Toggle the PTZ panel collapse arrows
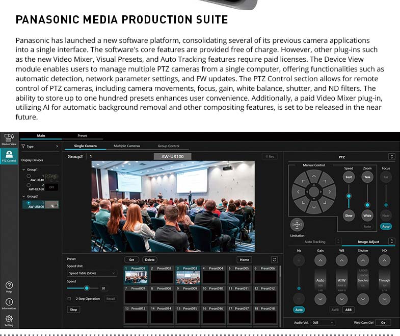The height and width of the screenshot is (336, 400). pos(392,156)
